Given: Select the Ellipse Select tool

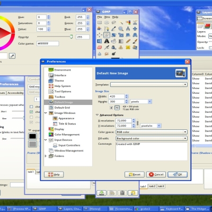Looking at the screenshot, I should pos(107,23).
